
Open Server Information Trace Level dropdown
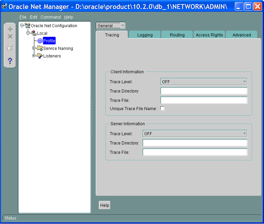tap(195, 134)
